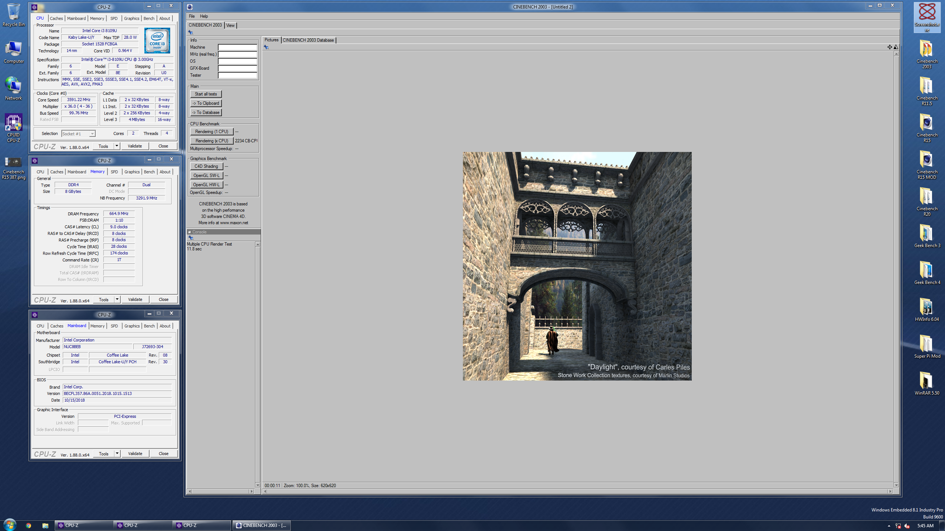This screenshot has height=531, width=945.
Task: Click the move-view cross arrows icon
Action: (x=890, y=47)
